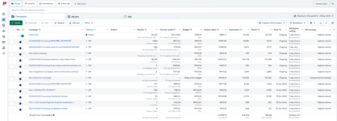Sort by Budget column arrows
Screen dimensions: 337x121
click(x=191, y=30)
